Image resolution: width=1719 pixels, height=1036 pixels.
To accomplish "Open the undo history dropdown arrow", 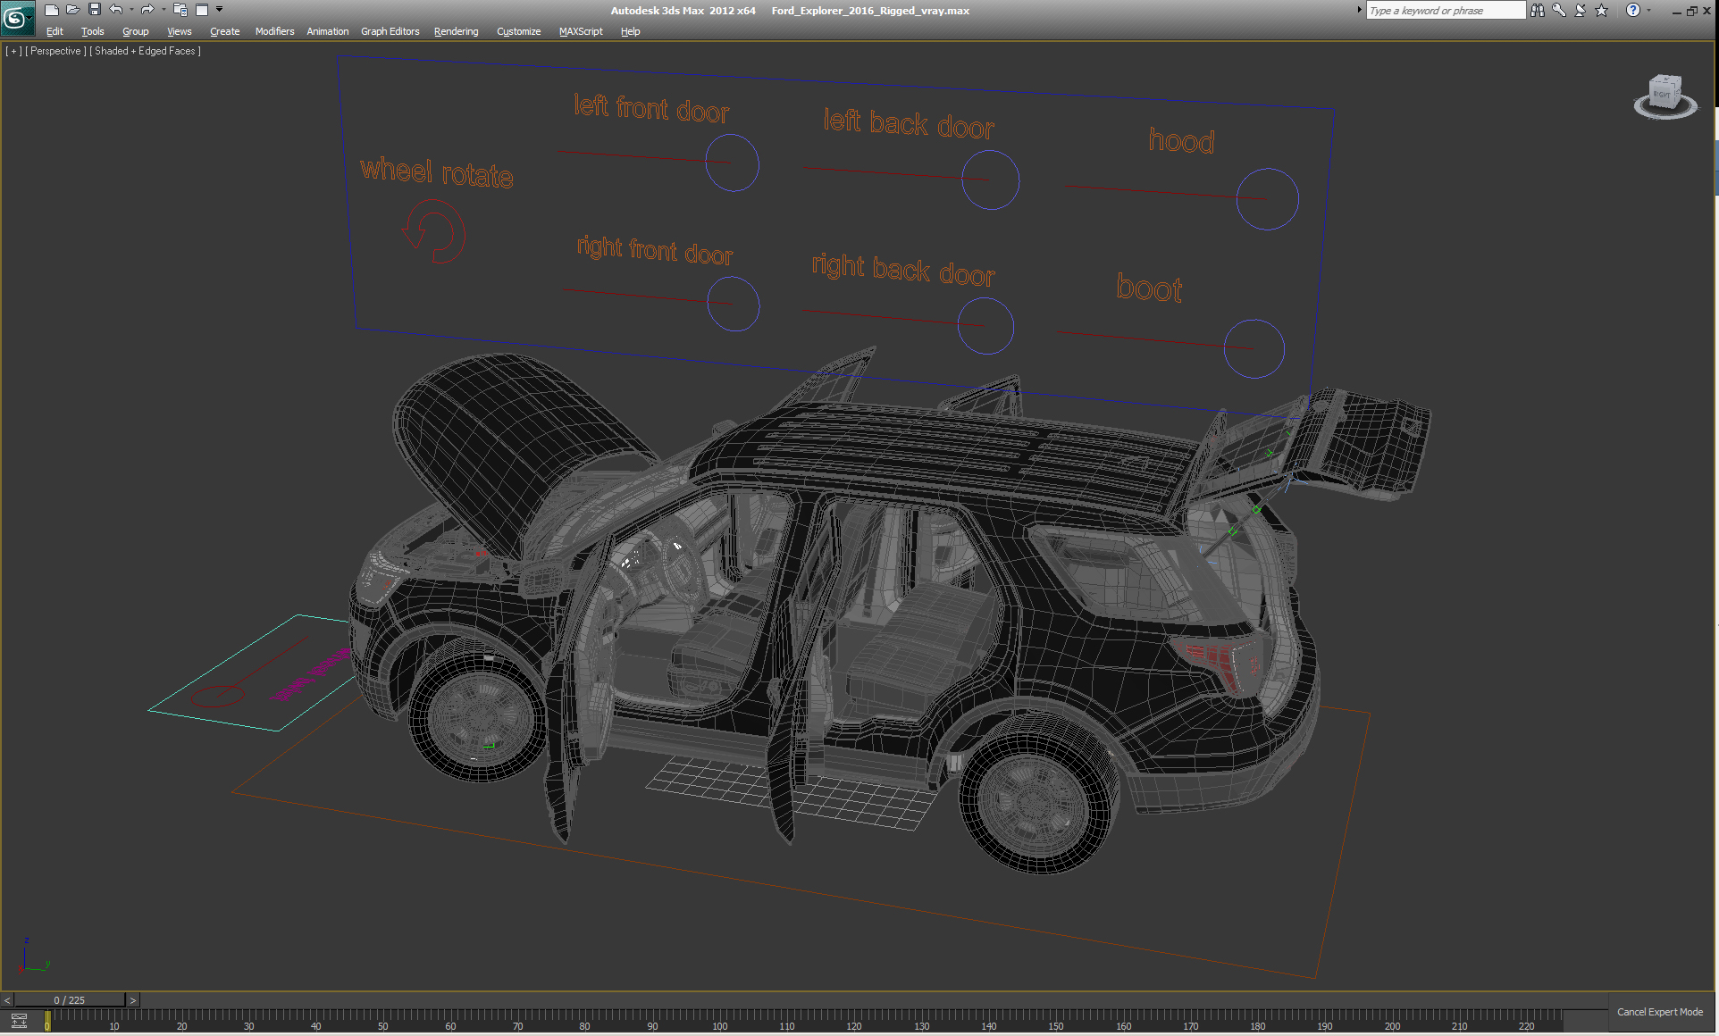I will [x=131, y=10].
